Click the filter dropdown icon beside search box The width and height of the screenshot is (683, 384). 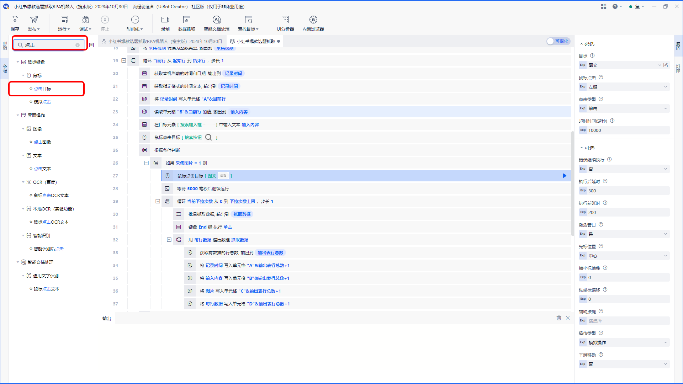91,45
